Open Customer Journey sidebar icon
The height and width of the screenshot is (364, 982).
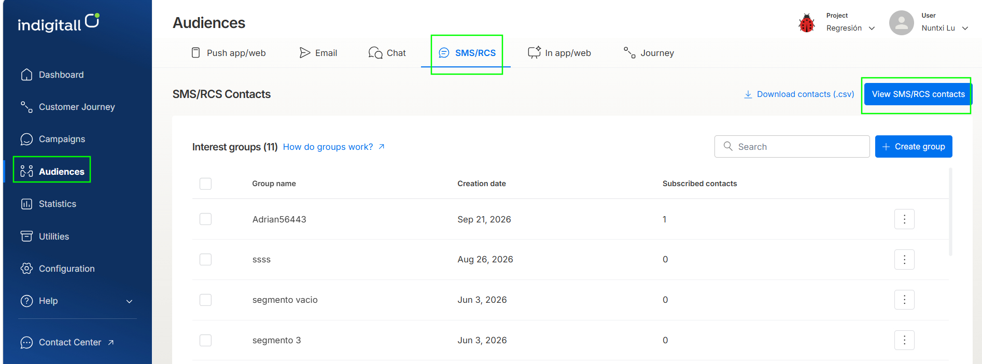(x=26, y=107)
